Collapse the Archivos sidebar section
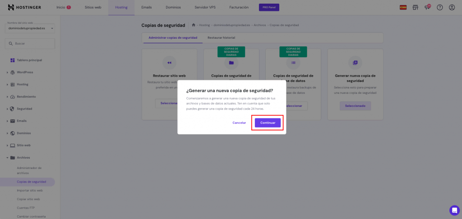 7,157
